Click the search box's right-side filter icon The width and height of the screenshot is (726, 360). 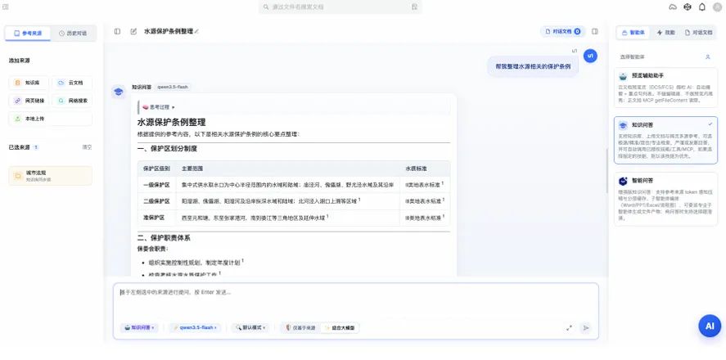click(x=414, y=7)
